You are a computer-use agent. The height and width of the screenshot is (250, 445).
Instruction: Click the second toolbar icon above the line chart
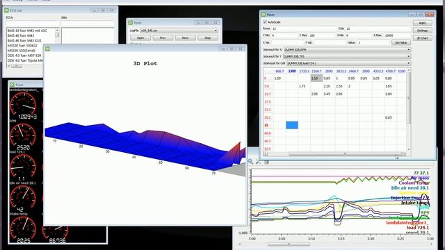(x=258, y=162)
